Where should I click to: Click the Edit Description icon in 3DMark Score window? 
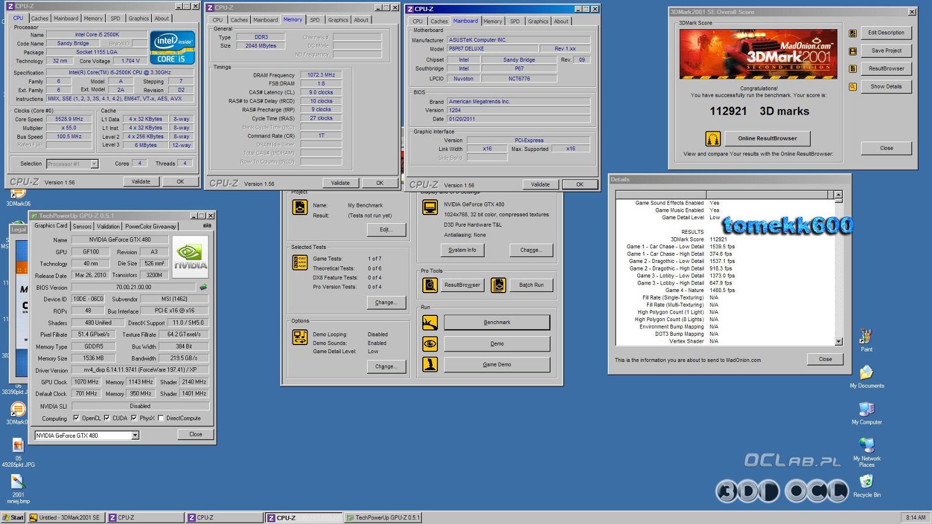[x=852, y=33]
